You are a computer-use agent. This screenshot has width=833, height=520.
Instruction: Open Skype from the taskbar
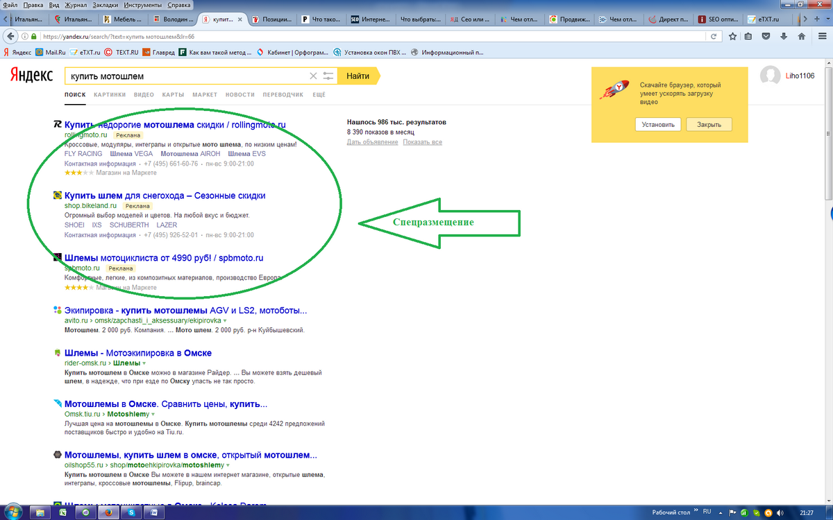131,512
